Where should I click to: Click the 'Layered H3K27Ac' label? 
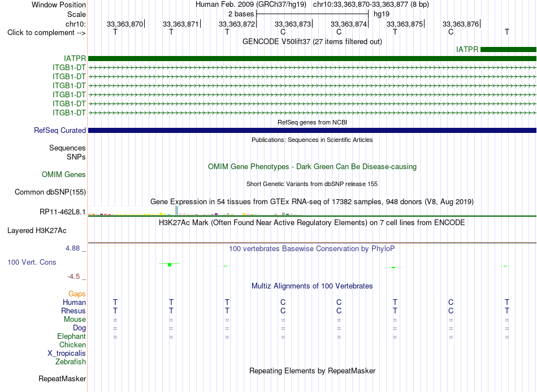click(37, 231)
